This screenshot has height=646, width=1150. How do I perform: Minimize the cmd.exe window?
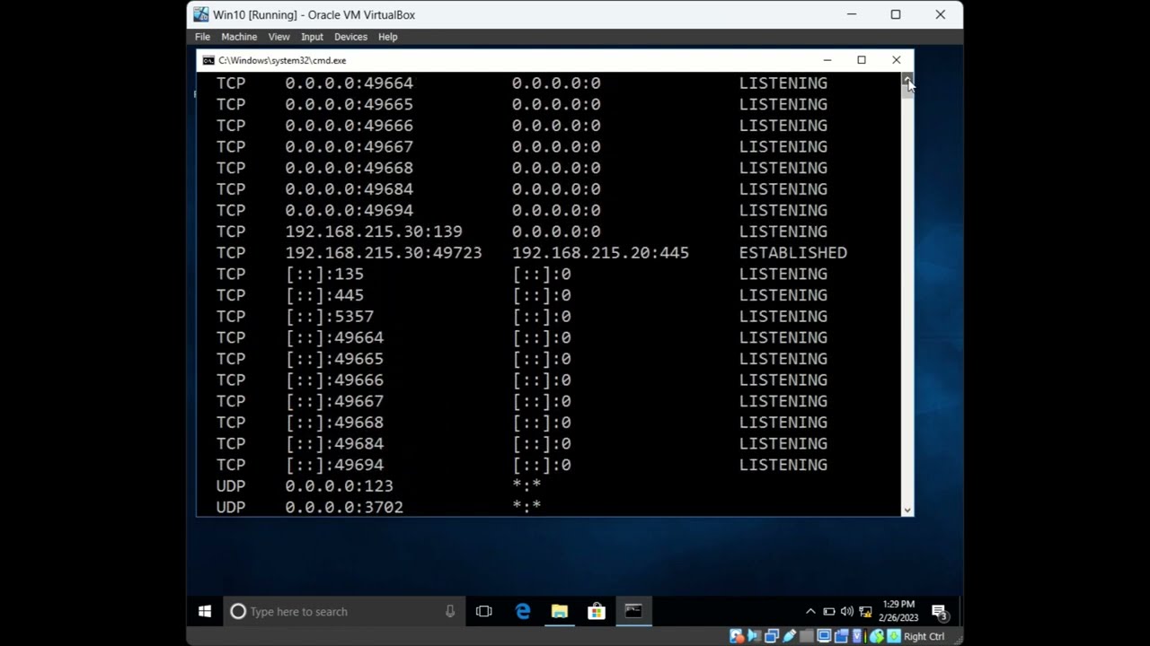pyautogui.click(x=827, y=60)
